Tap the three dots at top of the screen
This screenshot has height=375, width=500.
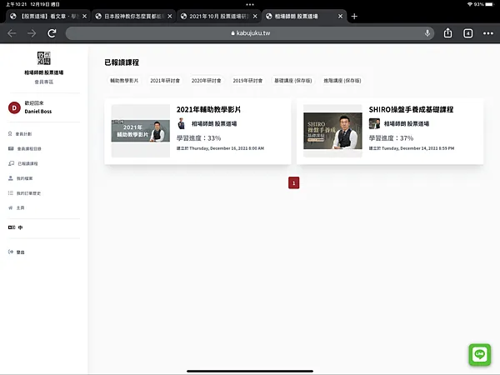click(x=250, y=4)
